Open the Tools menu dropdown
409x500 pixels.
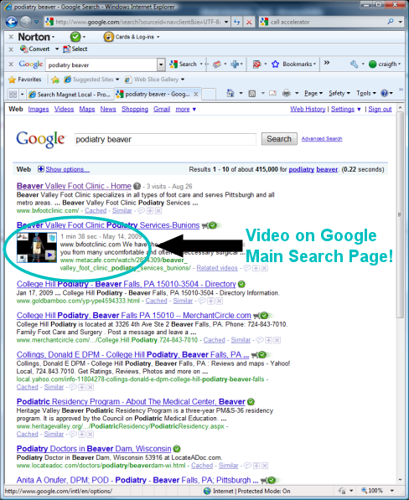coord(365,93)
